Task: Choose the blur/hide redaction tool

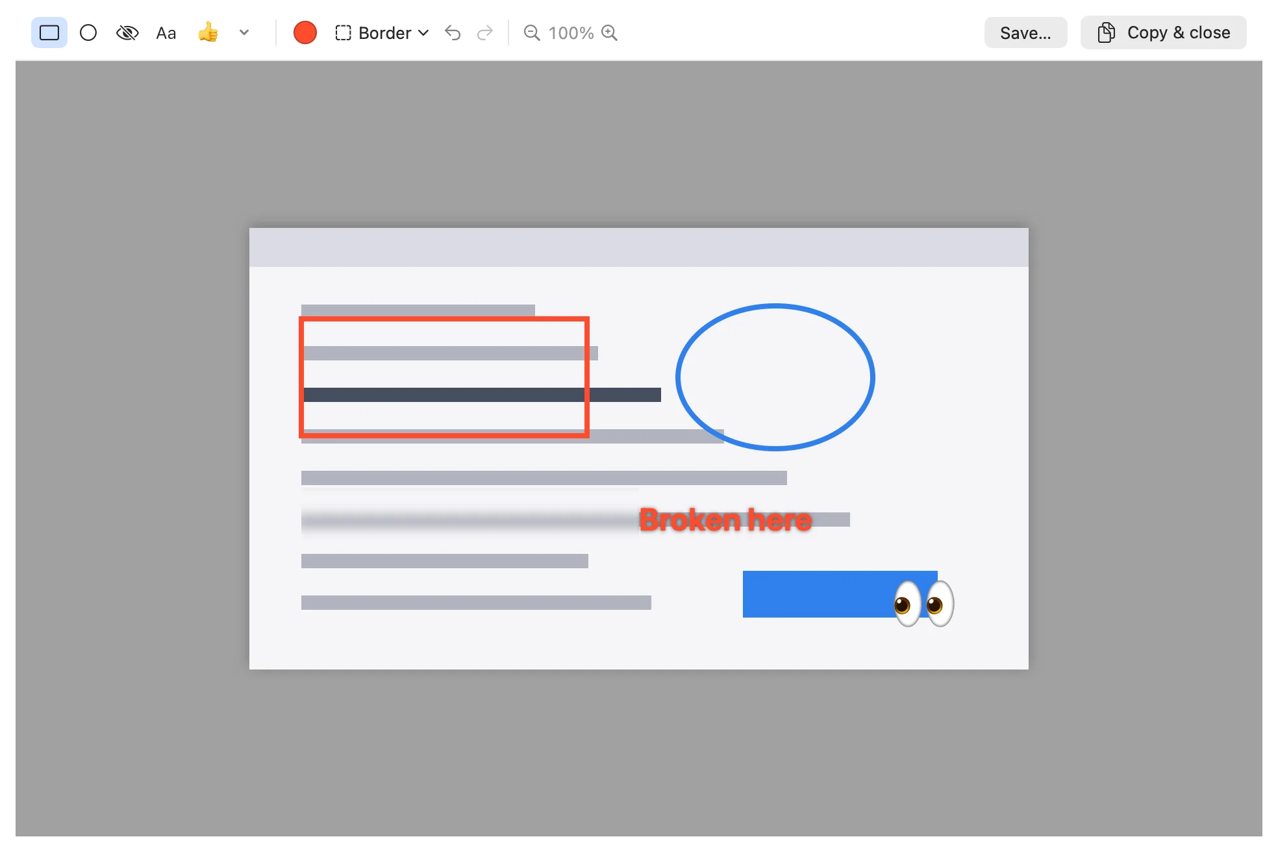Action: [x=127, y=32]
